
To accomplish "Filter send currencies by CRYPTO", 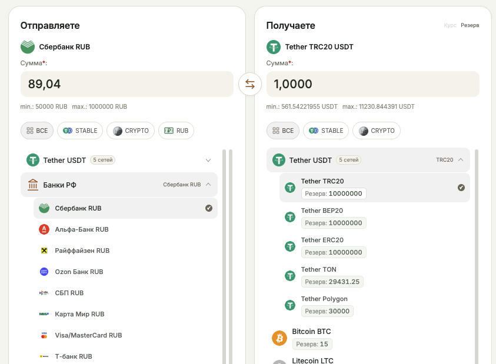I will (x=131, y=131).
